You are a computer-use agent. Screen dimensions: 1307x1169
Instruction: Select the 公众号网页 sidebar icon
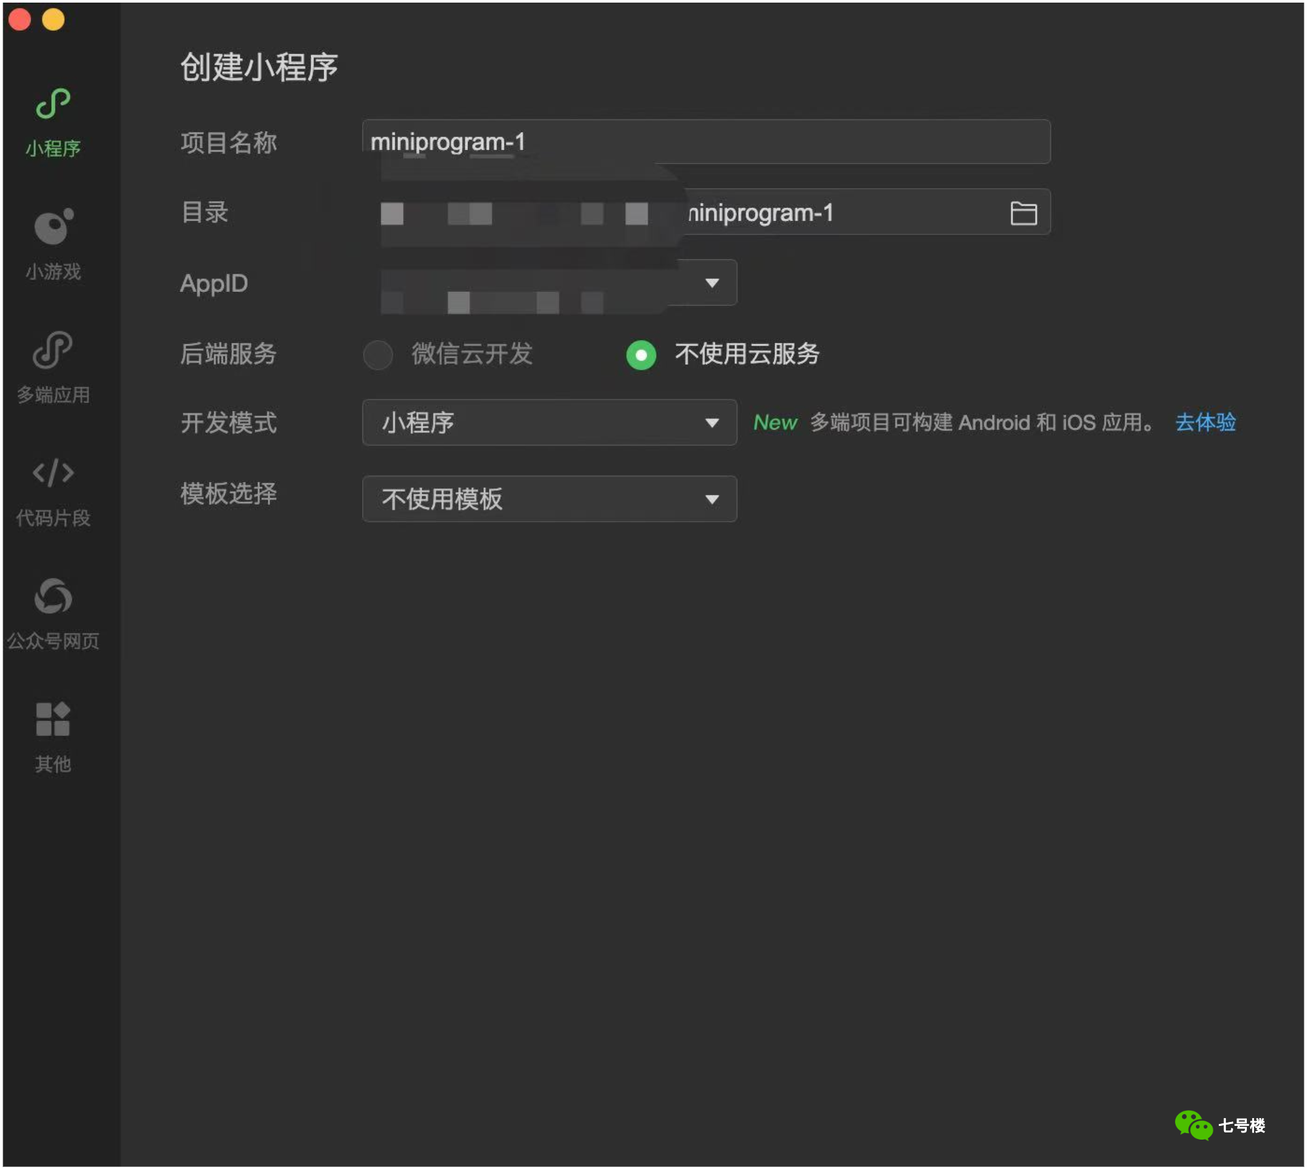tap(53, 596)
